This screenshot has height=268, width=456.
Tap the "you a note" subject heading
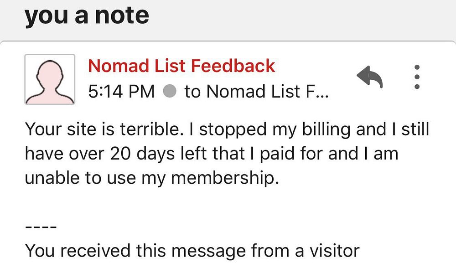click(x=87, y=15)
